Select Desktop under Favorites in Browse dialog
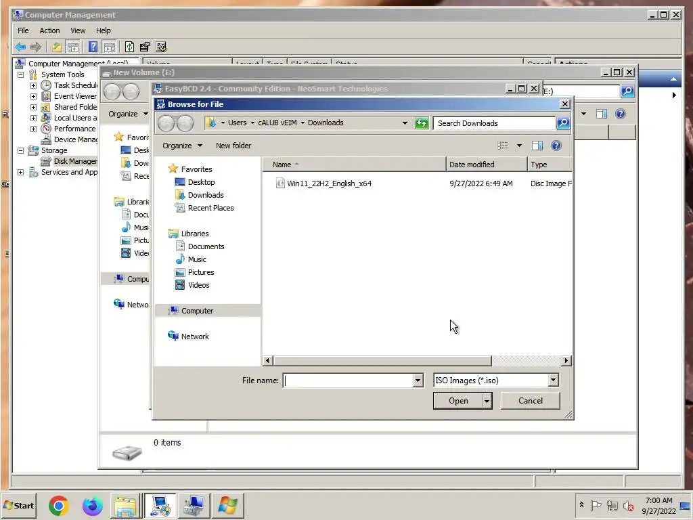 click(x=194, y=182)
